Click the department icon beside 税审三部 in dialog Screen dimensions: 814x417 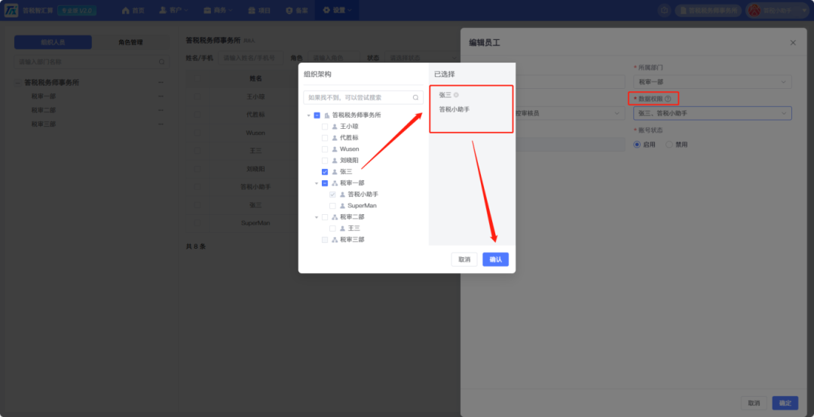[x=335, y=240]
